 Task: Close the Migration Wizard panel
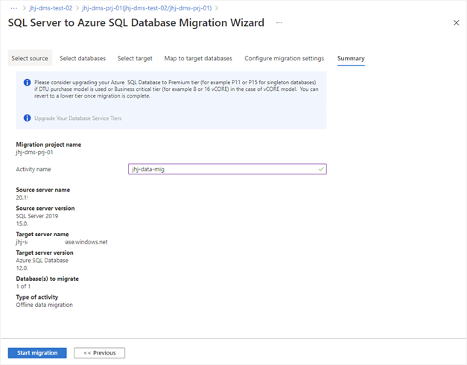pyautogui.click(x=456, y=22)
